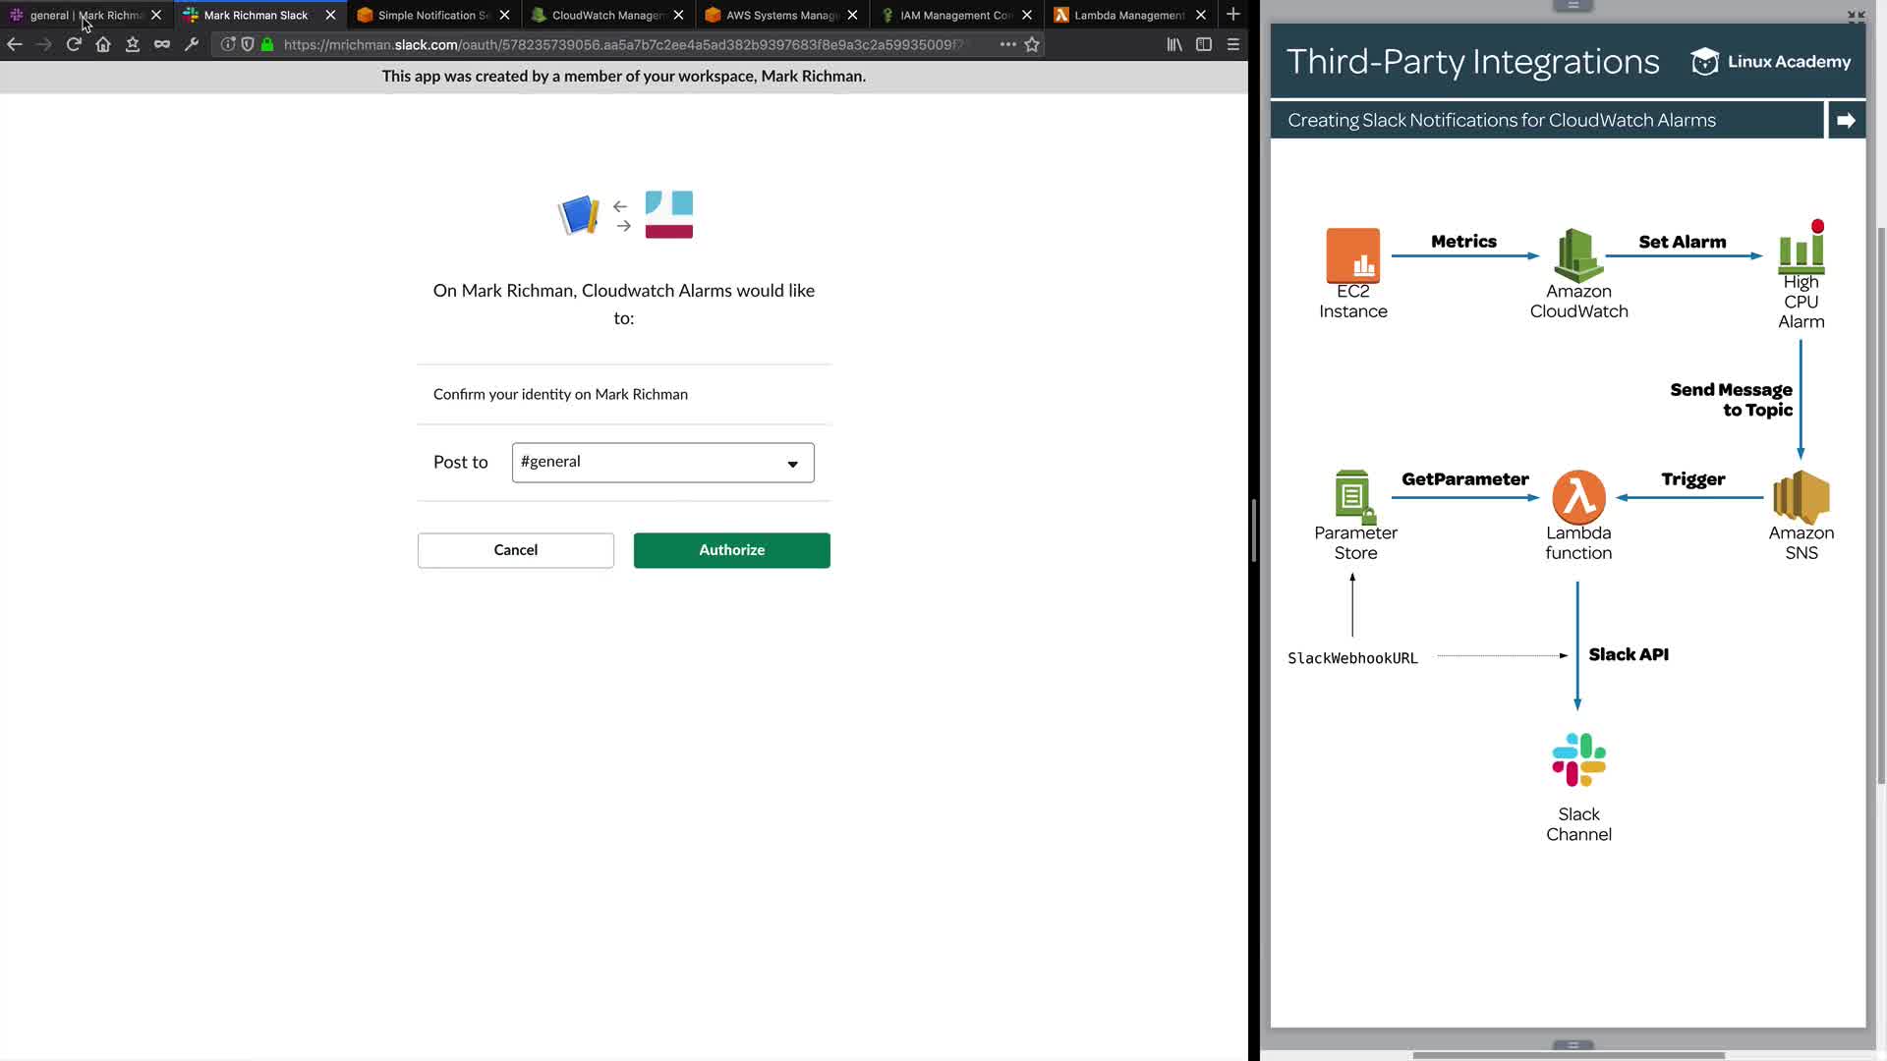Go back to previous page

15,44
